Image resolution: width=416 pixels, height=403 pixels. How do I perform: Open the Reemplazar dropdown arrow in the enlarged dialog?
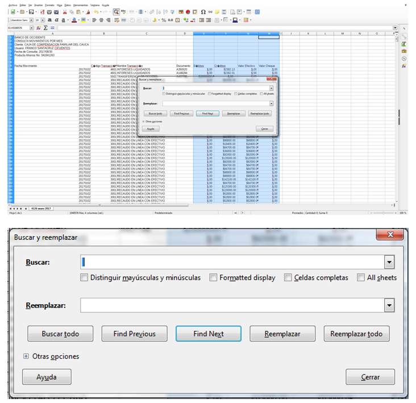tap(389, 306)
